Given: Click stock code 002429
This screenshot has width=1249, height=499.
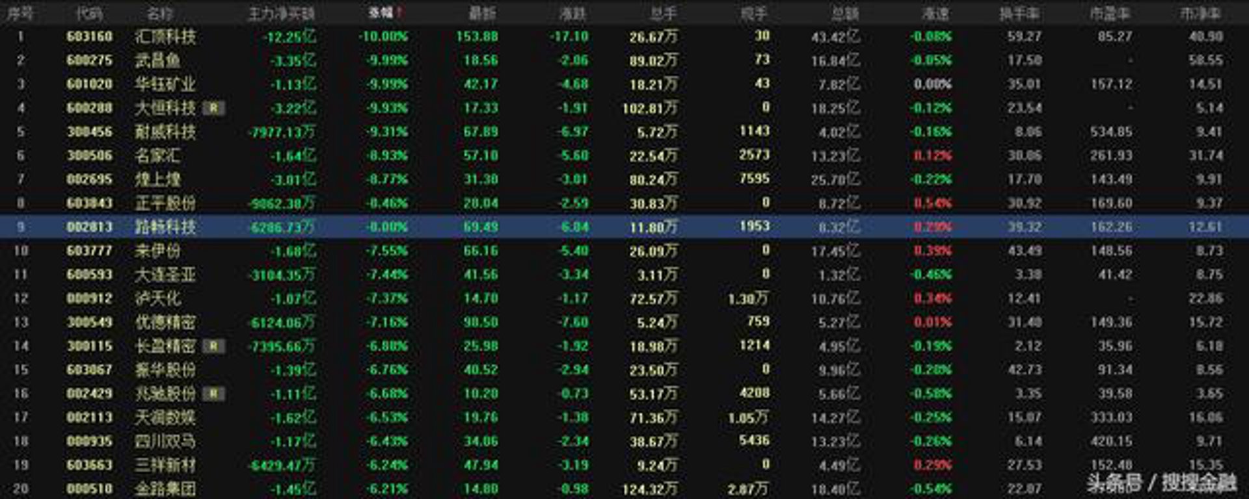Looking at the screenshot, I should (x=90, y=394).
